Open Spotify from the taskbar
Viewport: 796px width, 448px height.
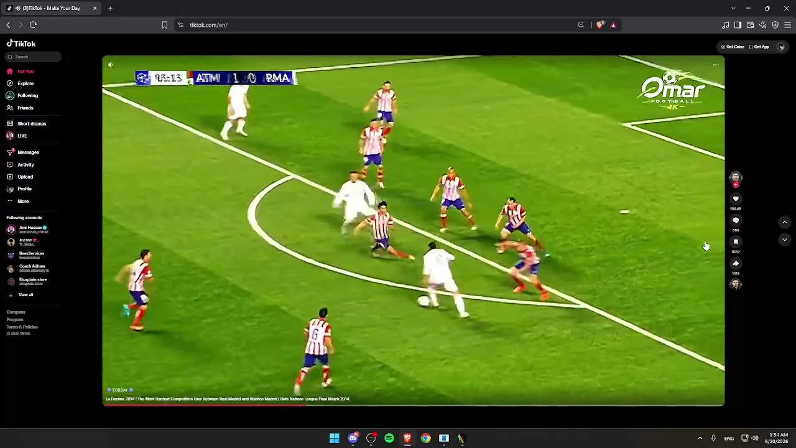pos(389,438)
